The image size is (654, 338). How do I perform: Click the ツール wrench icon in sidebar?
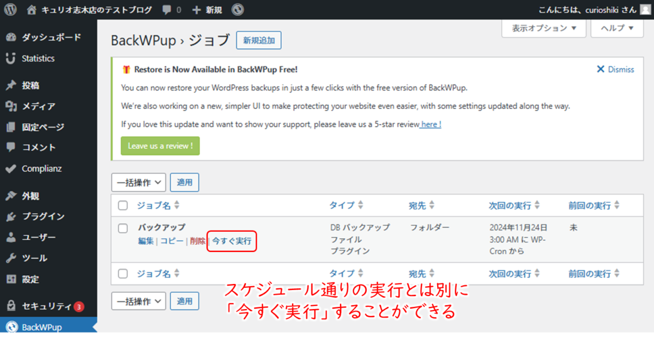click(x=10, y=258)
